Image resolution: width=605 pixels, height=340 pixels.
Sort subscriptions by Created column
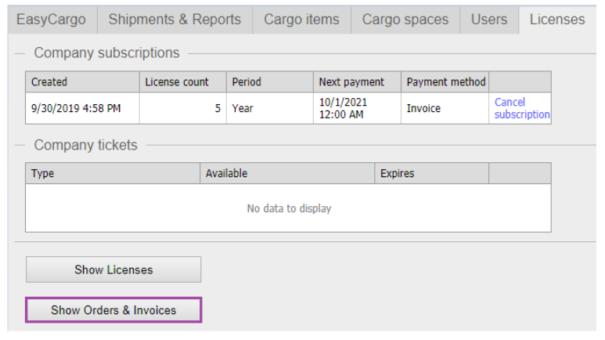pyautogui.click(x=82, y=81)
